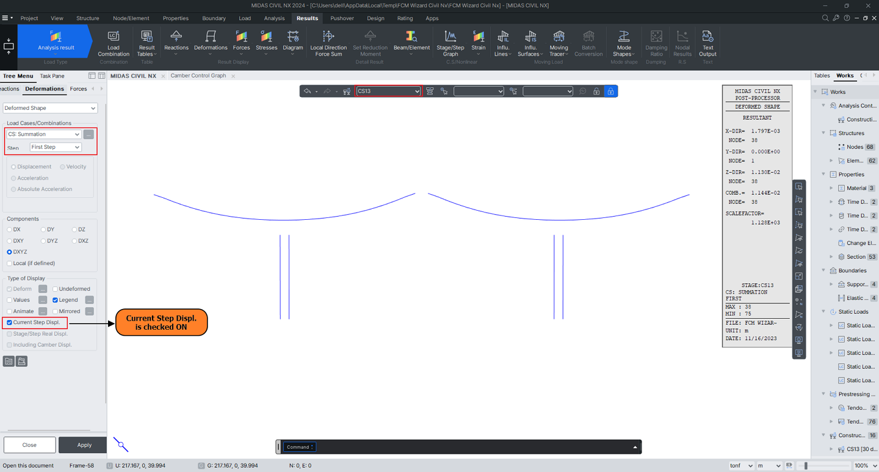The width and height of the screenshot is (879, 472).
Task: Click the ellipsis button next to CS: Summation
Action: (89, 134)
